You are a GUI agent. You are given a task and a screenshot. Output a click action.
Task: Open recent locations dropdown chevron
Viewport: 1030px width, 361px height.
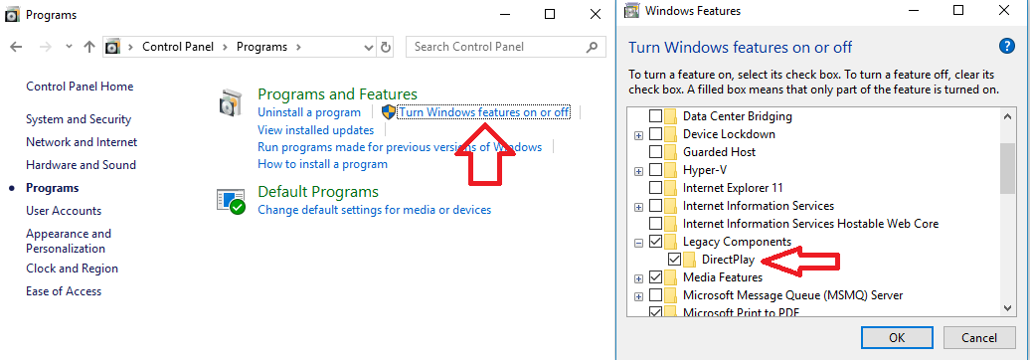pos(69,48)
